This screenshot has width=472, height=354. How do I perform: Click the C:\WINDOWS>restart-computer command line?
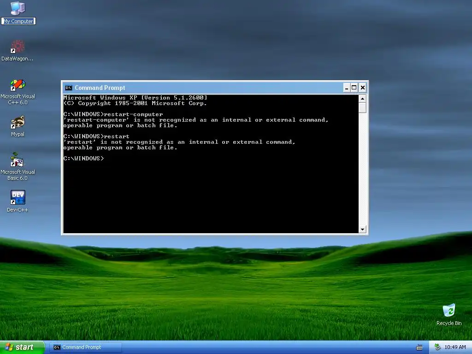tap(113, 114)
